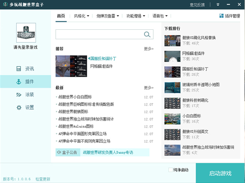Open 战舰世界舰娘图标 entry
Viewport: 245px width, 183px height.
(x=73, y=112)
